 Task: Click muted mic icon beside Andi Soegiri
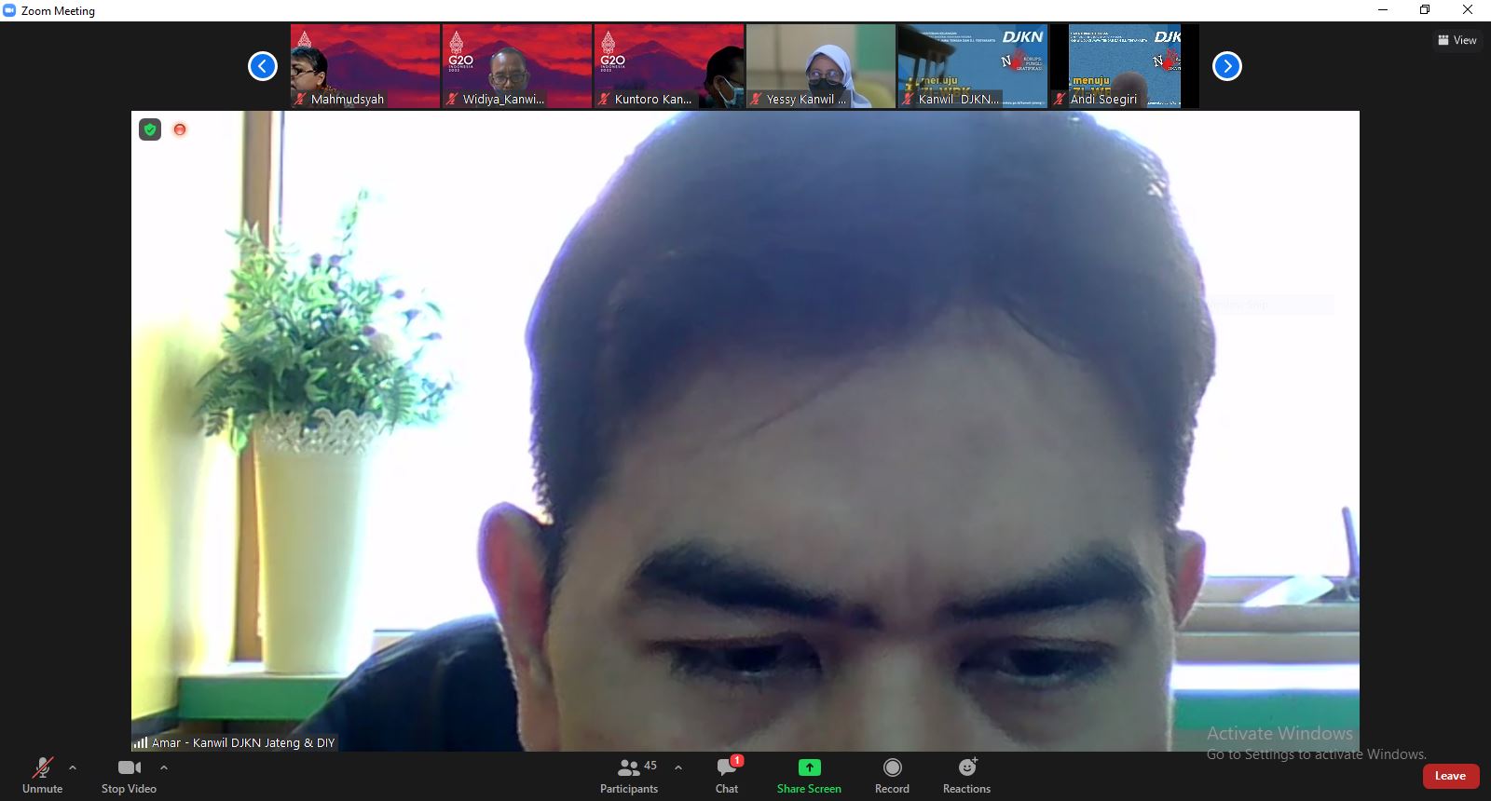[1060, 99]
